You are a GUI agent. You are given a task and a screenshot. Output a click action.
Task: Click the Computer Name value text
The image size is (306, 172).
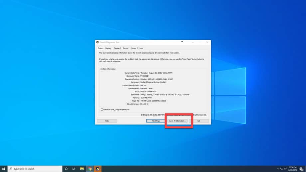[x=144, y=76]
